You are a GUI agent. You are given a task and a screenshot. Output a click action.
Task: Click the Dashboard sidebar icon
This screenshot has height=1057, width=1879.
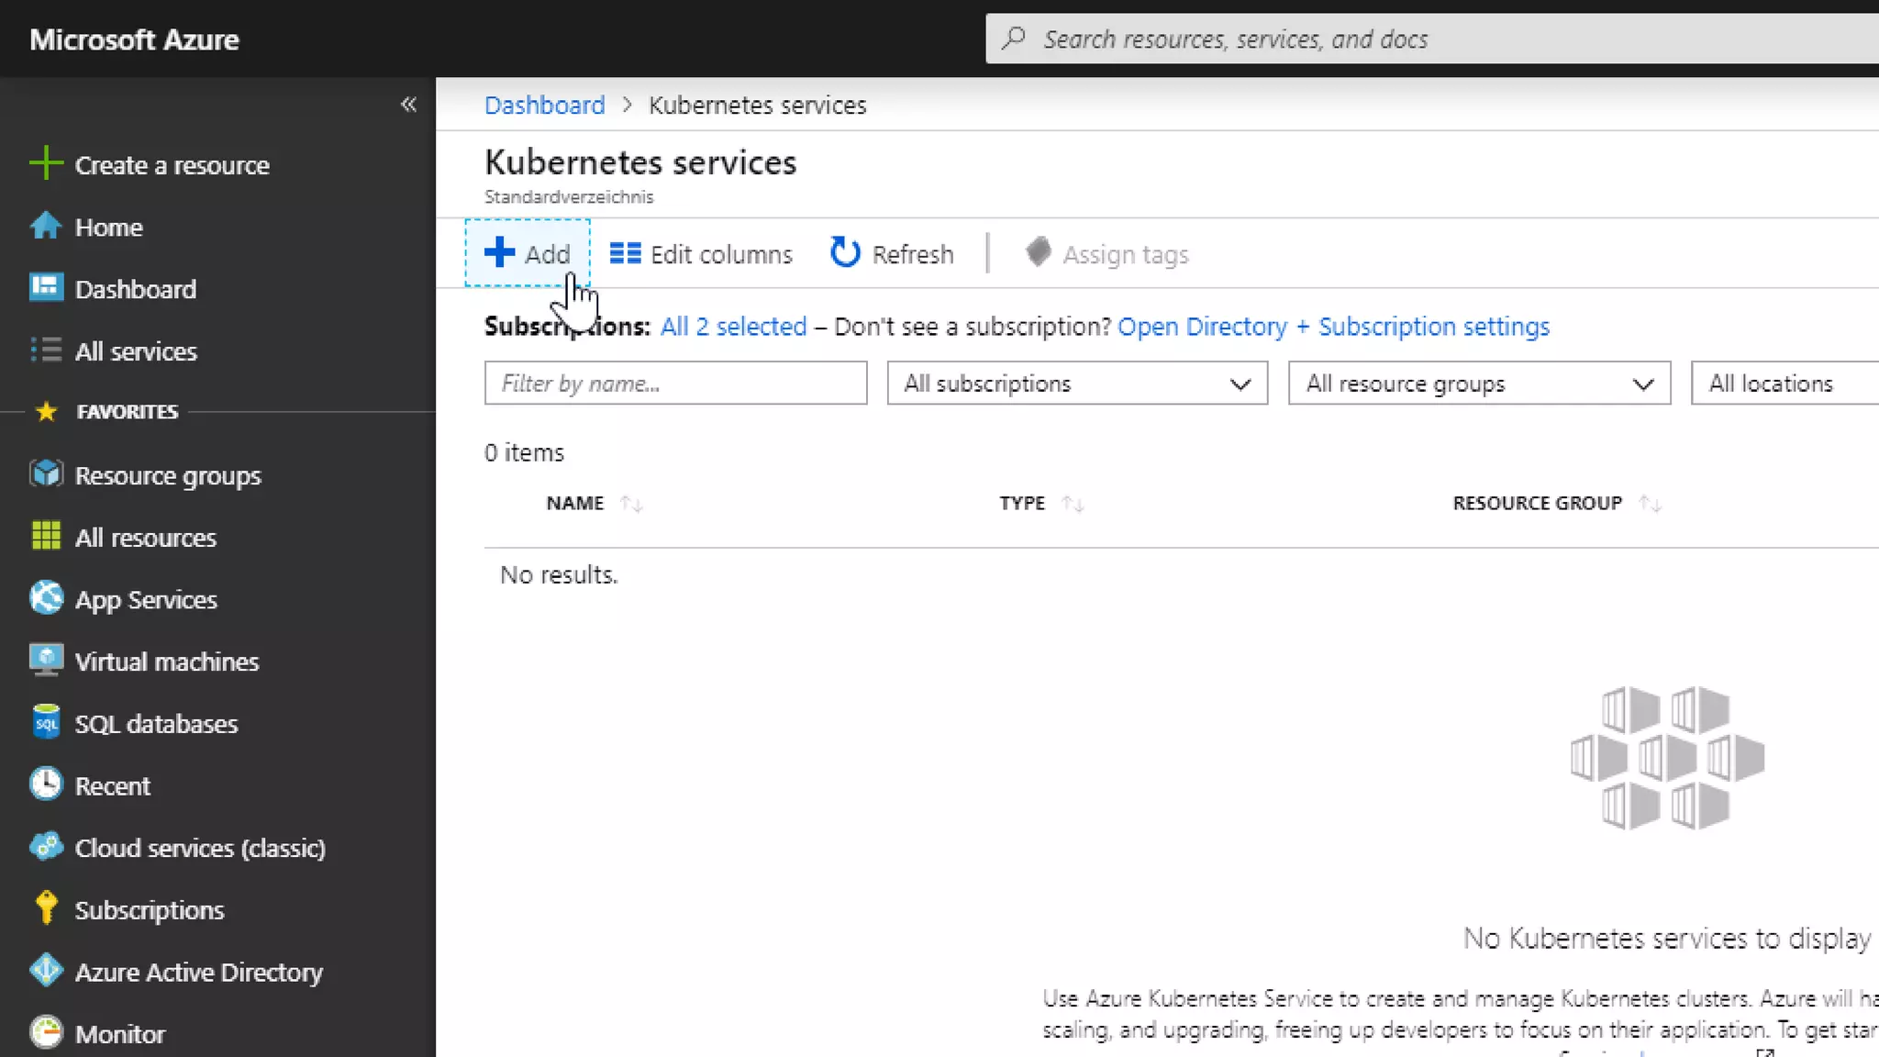point(45,288)
